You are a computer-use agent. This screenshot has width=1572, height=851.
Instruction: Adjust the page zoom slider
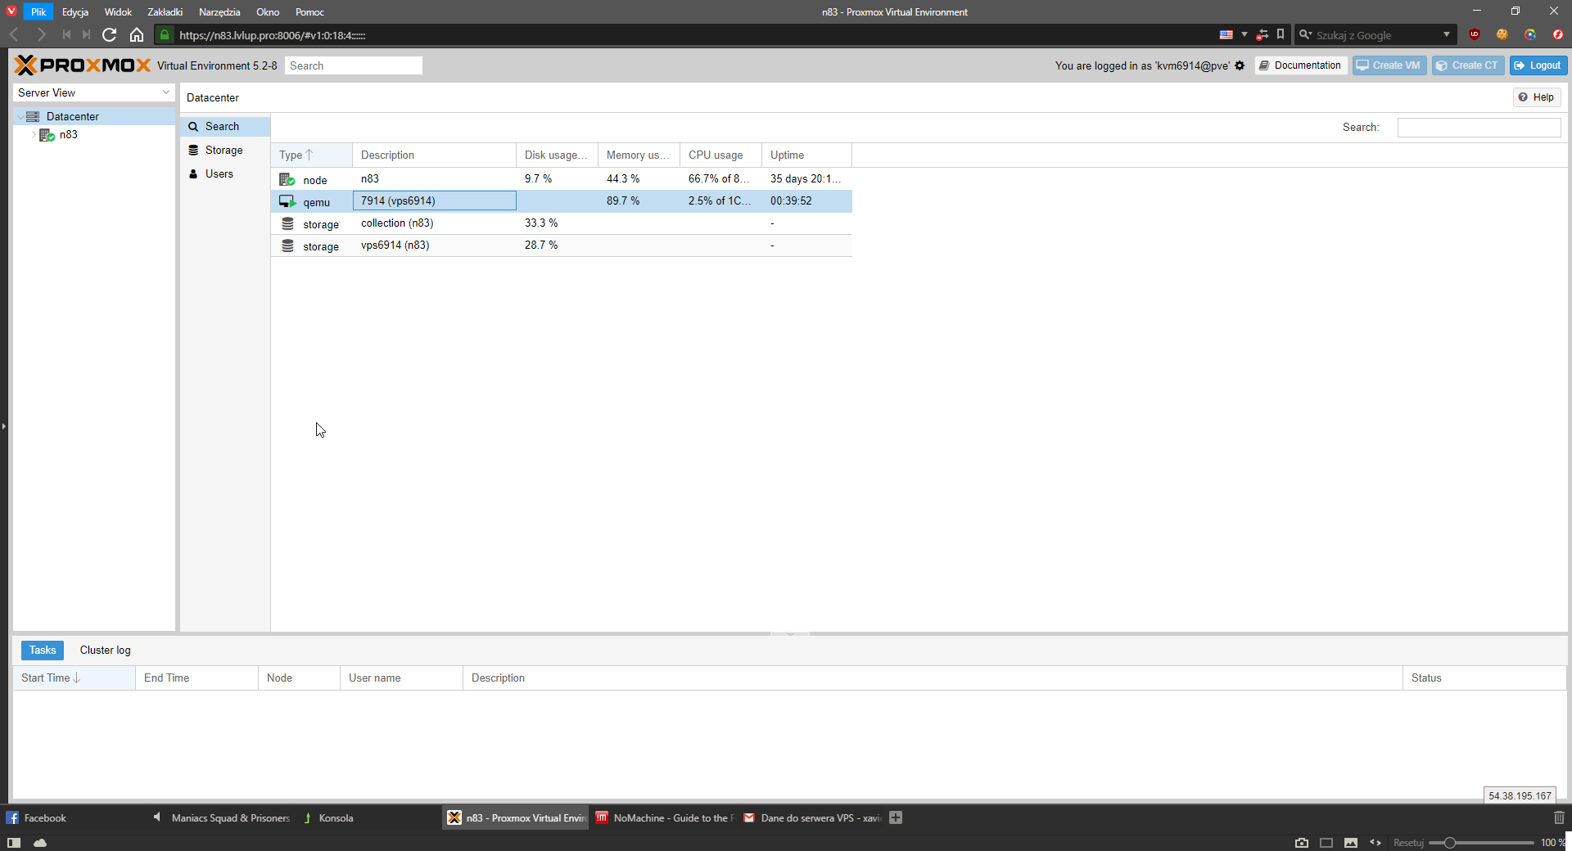point(1449,842)
